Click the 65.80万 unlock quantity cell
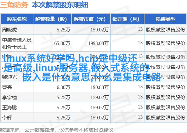The width and height of the screenshot is (187, 133). [x=62, y=43]
